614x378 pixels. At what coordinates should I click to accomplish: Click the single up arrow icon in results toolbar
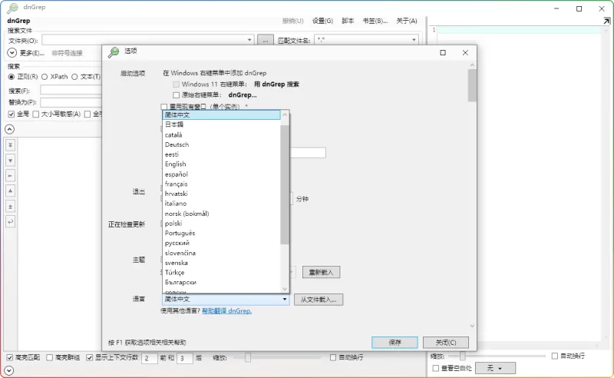tap(11, 191)
